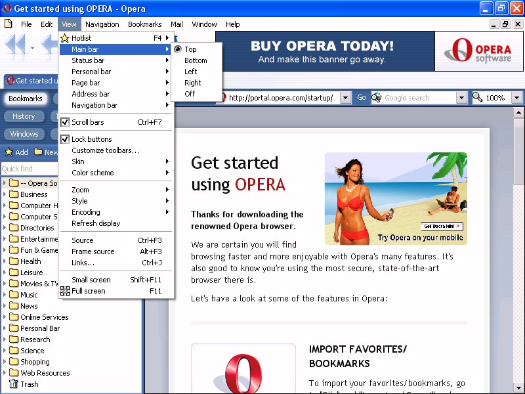Click the History panel button

[x=24, y=116]
